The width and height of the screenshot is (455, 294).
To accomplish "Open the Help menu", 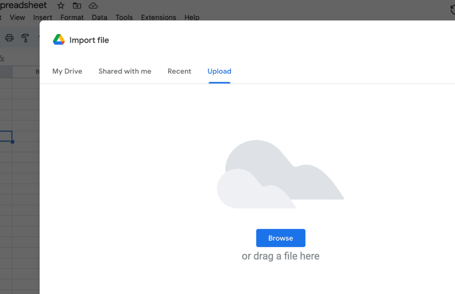I will pos(192,17).
